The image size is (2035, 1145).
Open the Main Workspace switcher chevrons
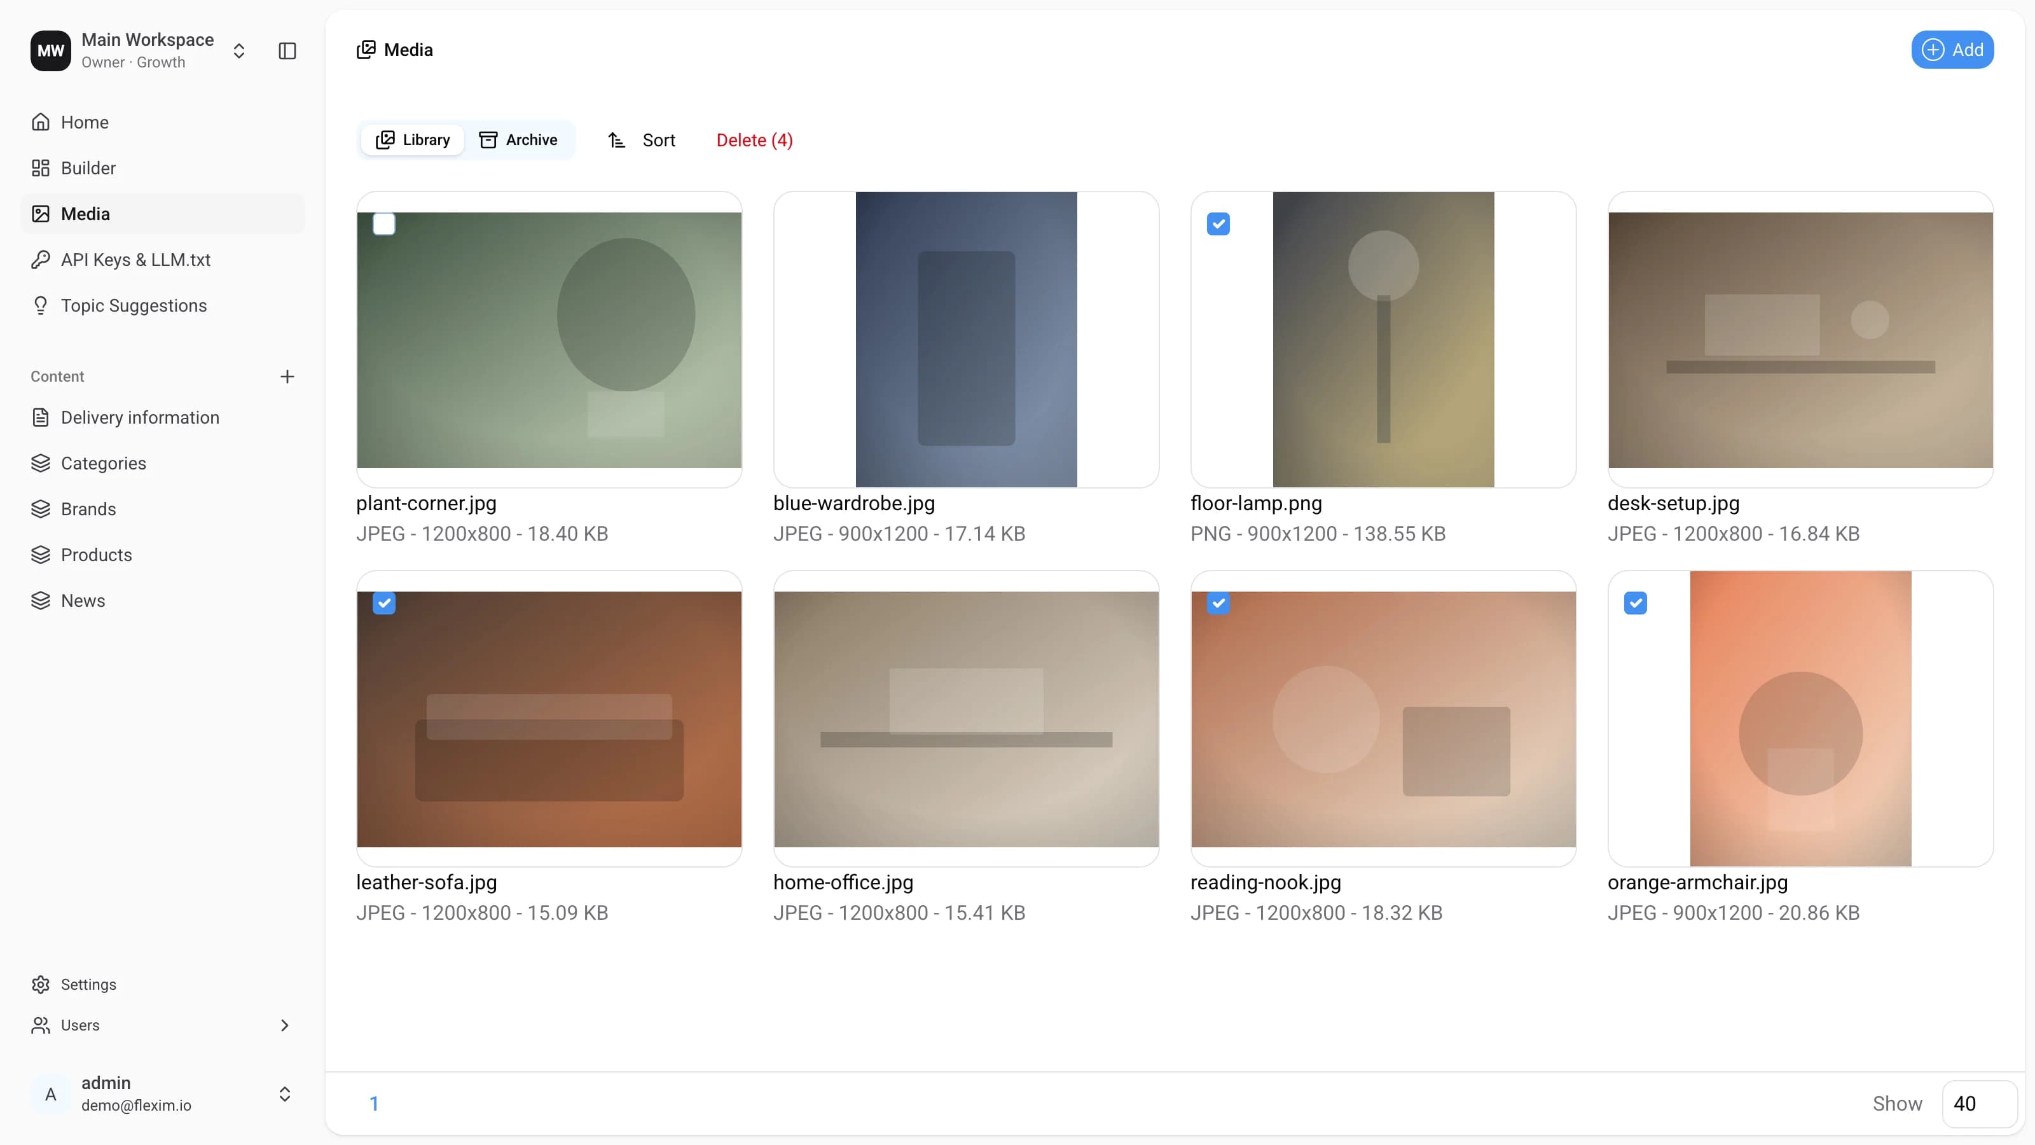pyautogui.click(x=238, y=51)
